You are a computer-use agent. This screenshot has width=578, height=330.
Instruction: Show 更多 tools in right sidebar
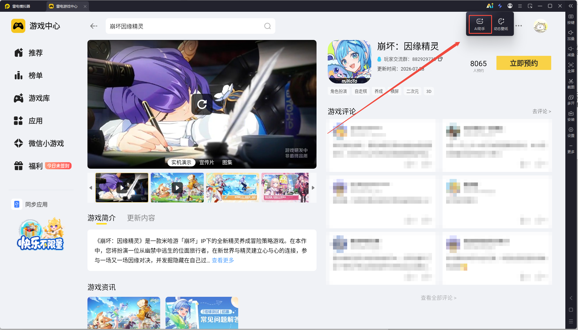pyautogui.click(x=571, y=149)
